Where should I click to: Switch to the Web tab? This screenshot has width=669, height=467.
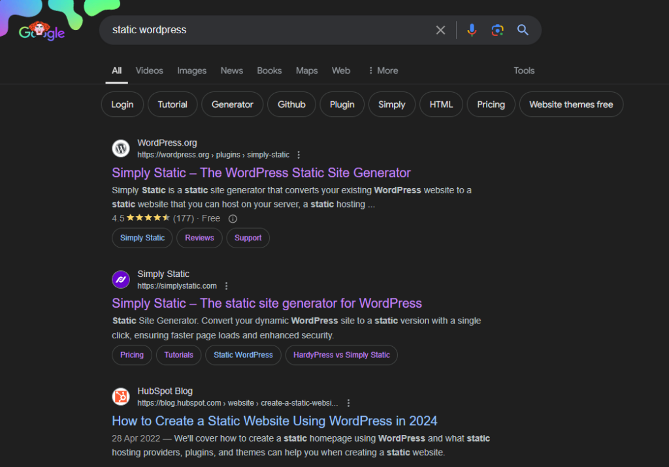[x=341, y=71]
